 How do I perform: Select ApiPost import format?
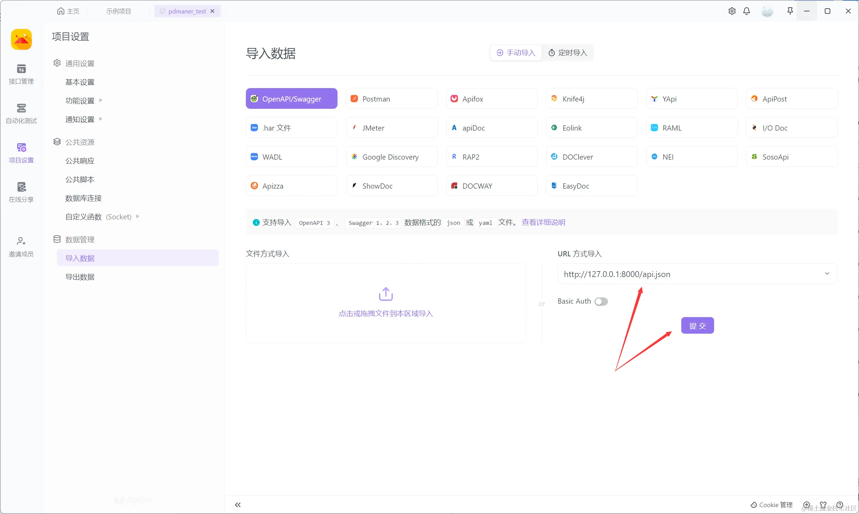tap(792, 99)
